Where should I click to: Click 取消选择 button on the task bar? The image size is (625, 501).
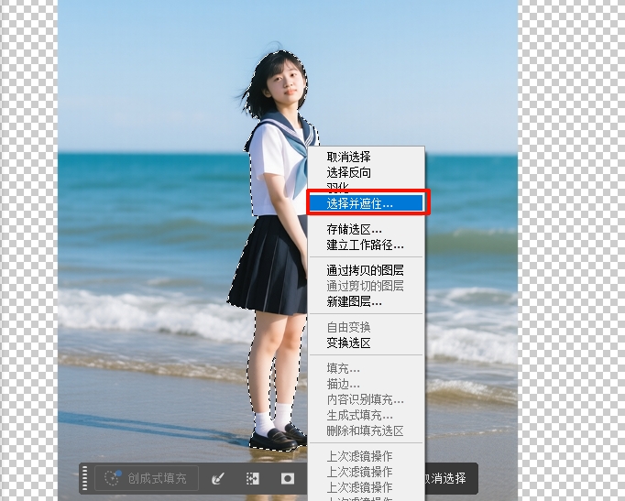(445, 478)
